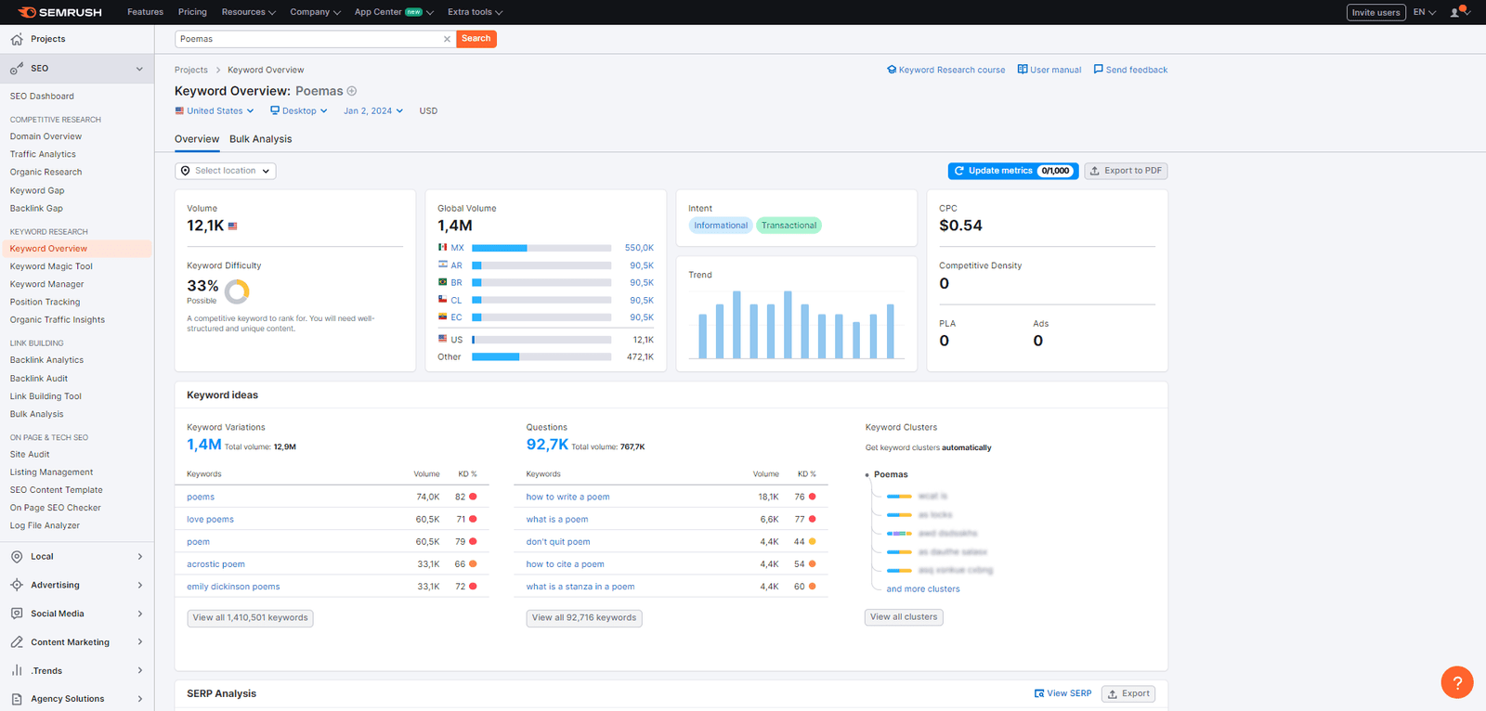
Task: Click the Agency Solutions document icon
Action: tap(17, 699)
